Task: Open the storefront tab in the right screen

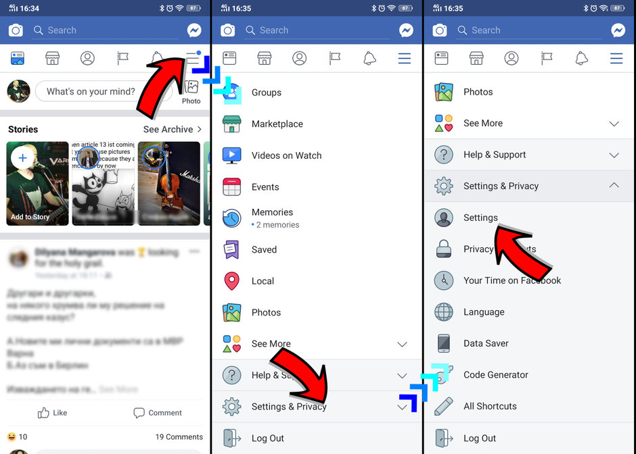Action: (476, 58)
